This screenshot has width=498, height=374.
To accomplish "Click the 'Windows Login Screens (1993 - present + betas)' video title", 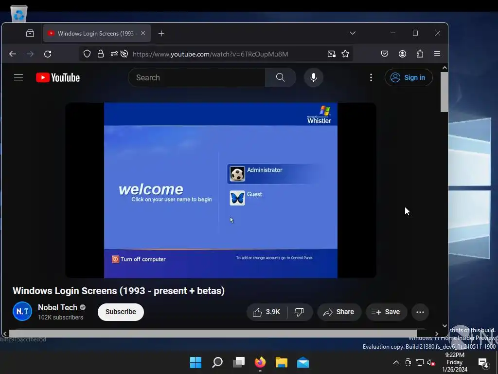I will coord(119,291).
